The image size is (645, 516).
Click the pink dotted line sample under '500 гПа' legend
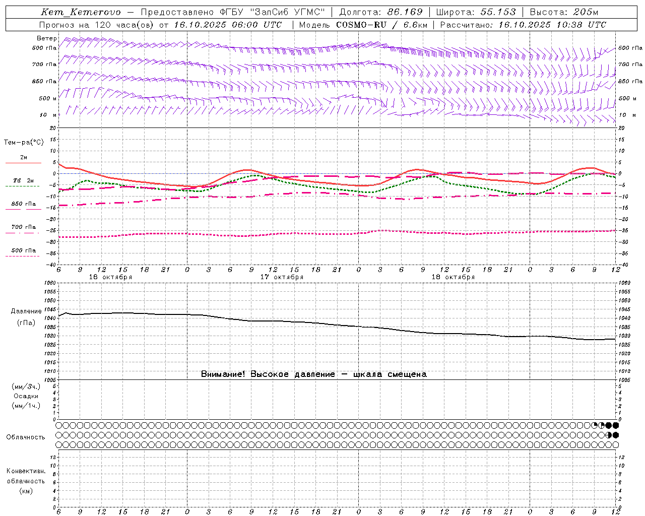(x=23, y=256)
